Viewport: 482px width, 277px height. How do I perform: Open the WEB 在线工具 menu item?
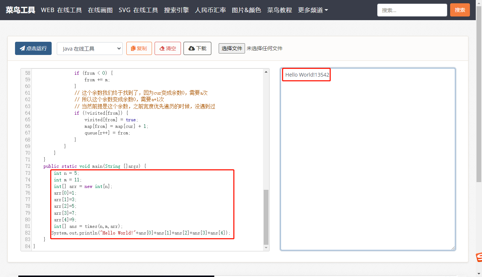coord(62,10)
